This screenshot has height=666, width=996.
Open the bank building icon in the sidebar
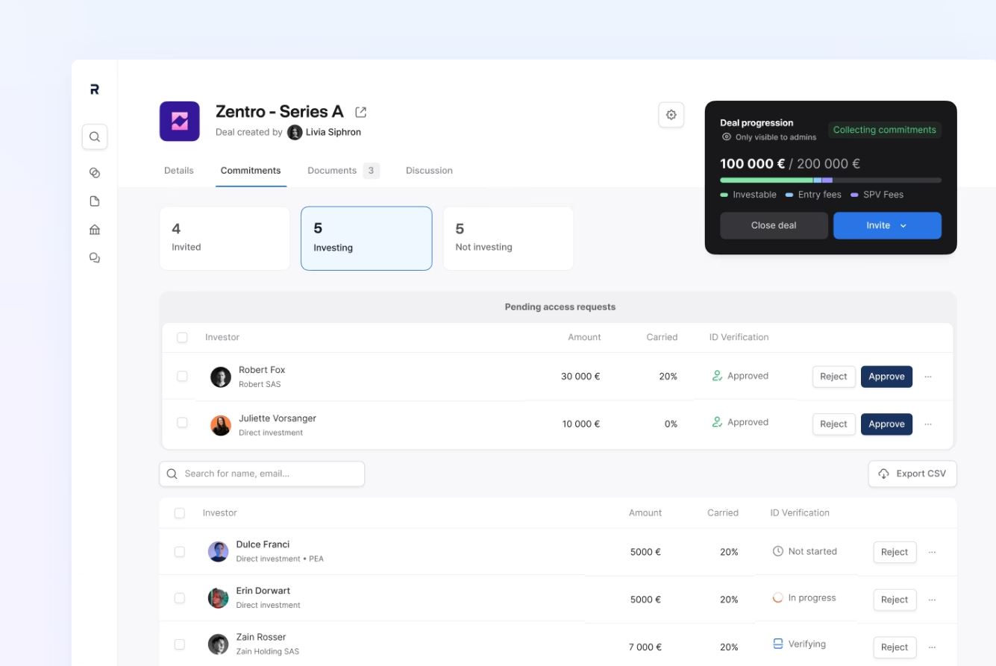pyautogui.click(x=95, y=230)
